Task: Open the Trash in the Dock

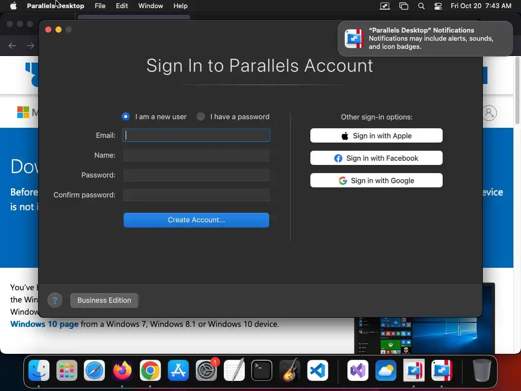Action: pos(482,371)
